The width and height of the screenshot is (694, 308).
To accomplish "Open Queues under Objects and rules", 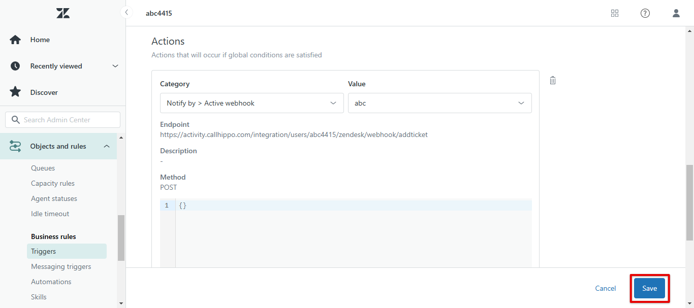I will point(43,168).
